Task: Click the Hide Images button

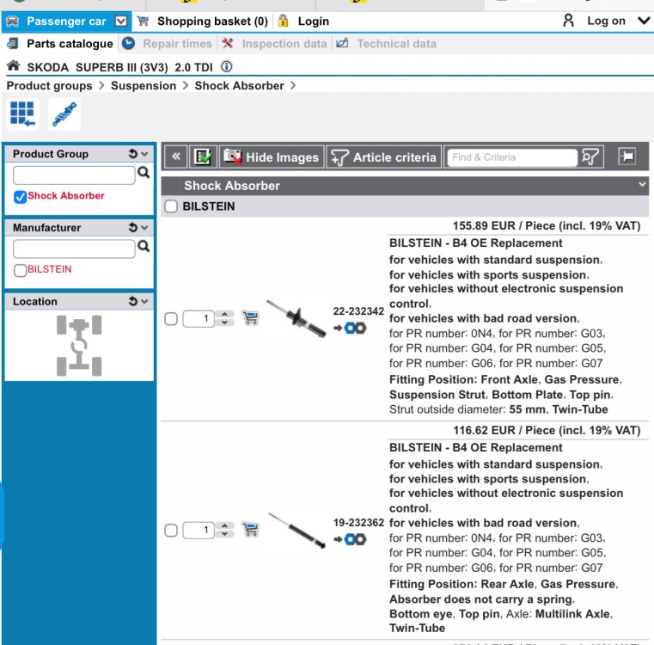Action: pos(272,157)
